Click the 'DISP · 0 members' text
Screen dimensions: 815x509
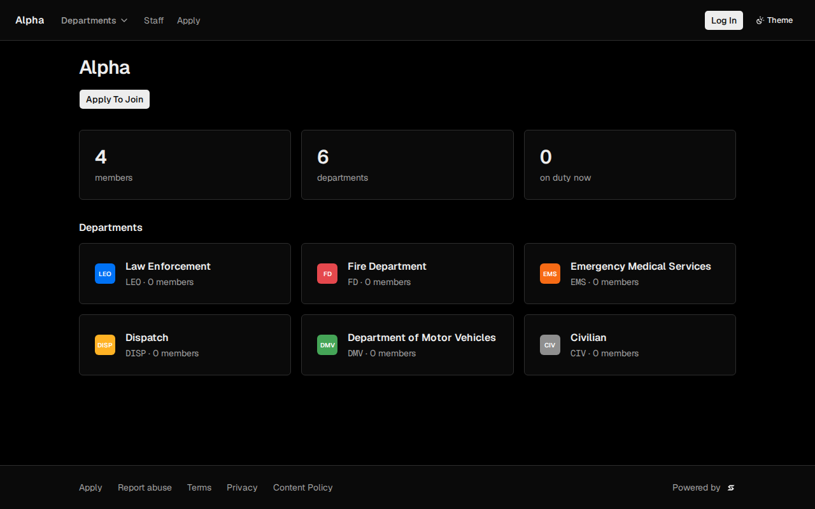coord(162,353)
